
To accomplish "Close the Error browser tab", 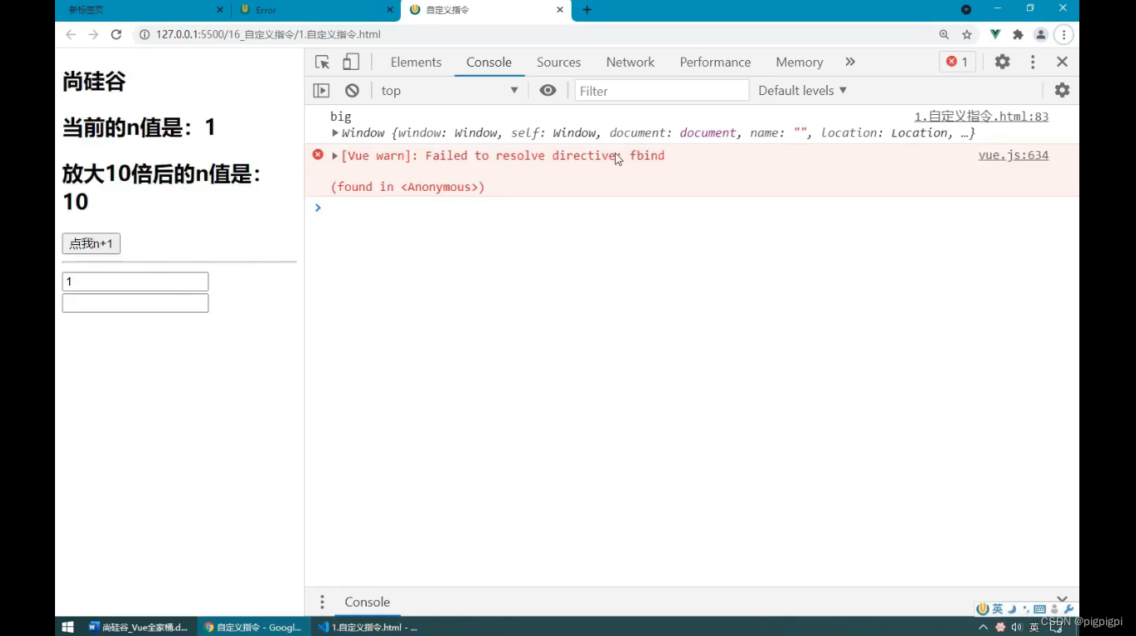I will tap(389, 10).
